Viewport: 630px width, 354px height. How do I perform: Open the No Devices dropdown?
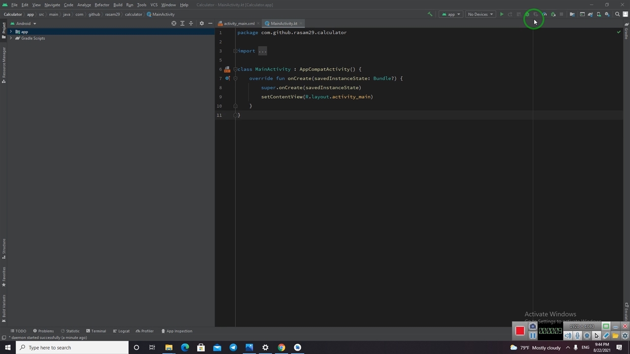(480, 14)
